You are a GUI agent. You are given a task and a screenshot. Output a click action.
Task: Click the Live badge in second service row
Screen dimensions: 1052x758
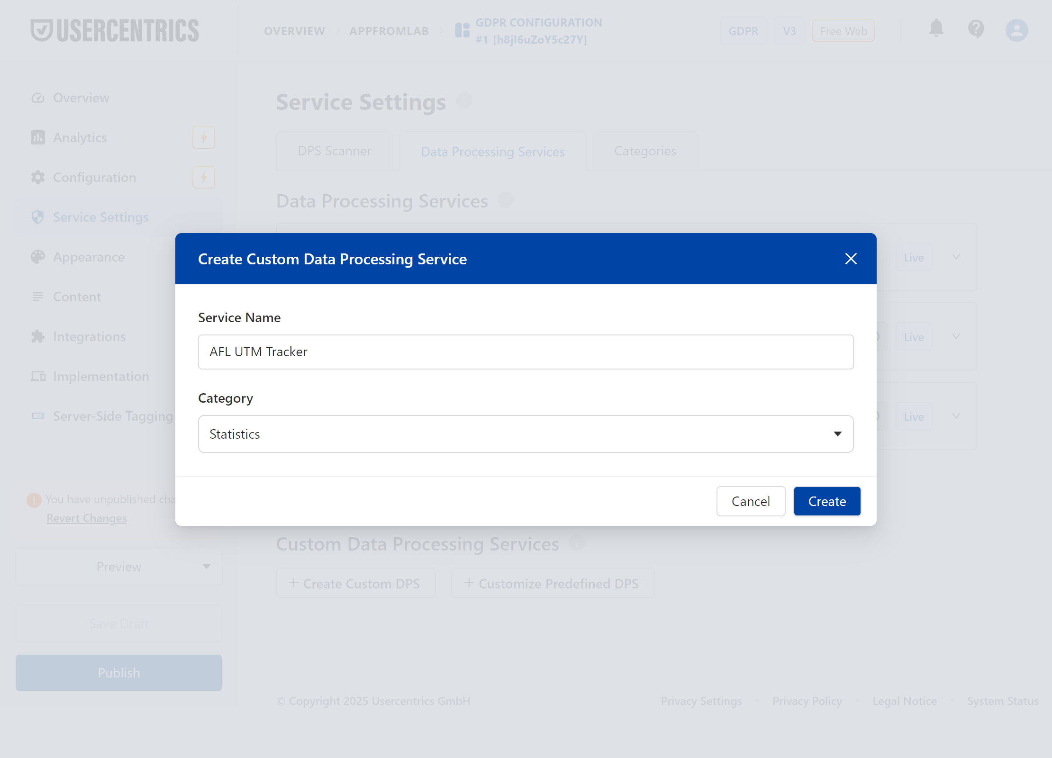(x=914, y=337)
